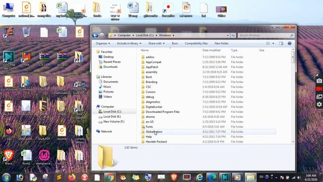The height and width of the screenshot is (182, 323).
Task: Change view using the view icon
Action: point(268,43)
